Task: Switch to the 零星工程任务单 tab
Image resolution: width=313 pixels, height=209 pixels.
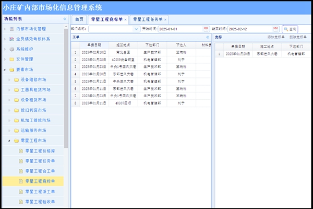Action: [x=147, y=19]
